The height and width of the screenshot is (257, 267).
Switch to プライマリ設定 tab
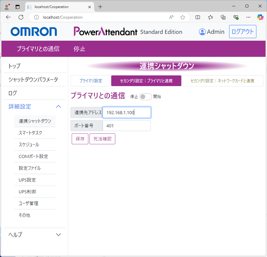[x=91, y=81]
